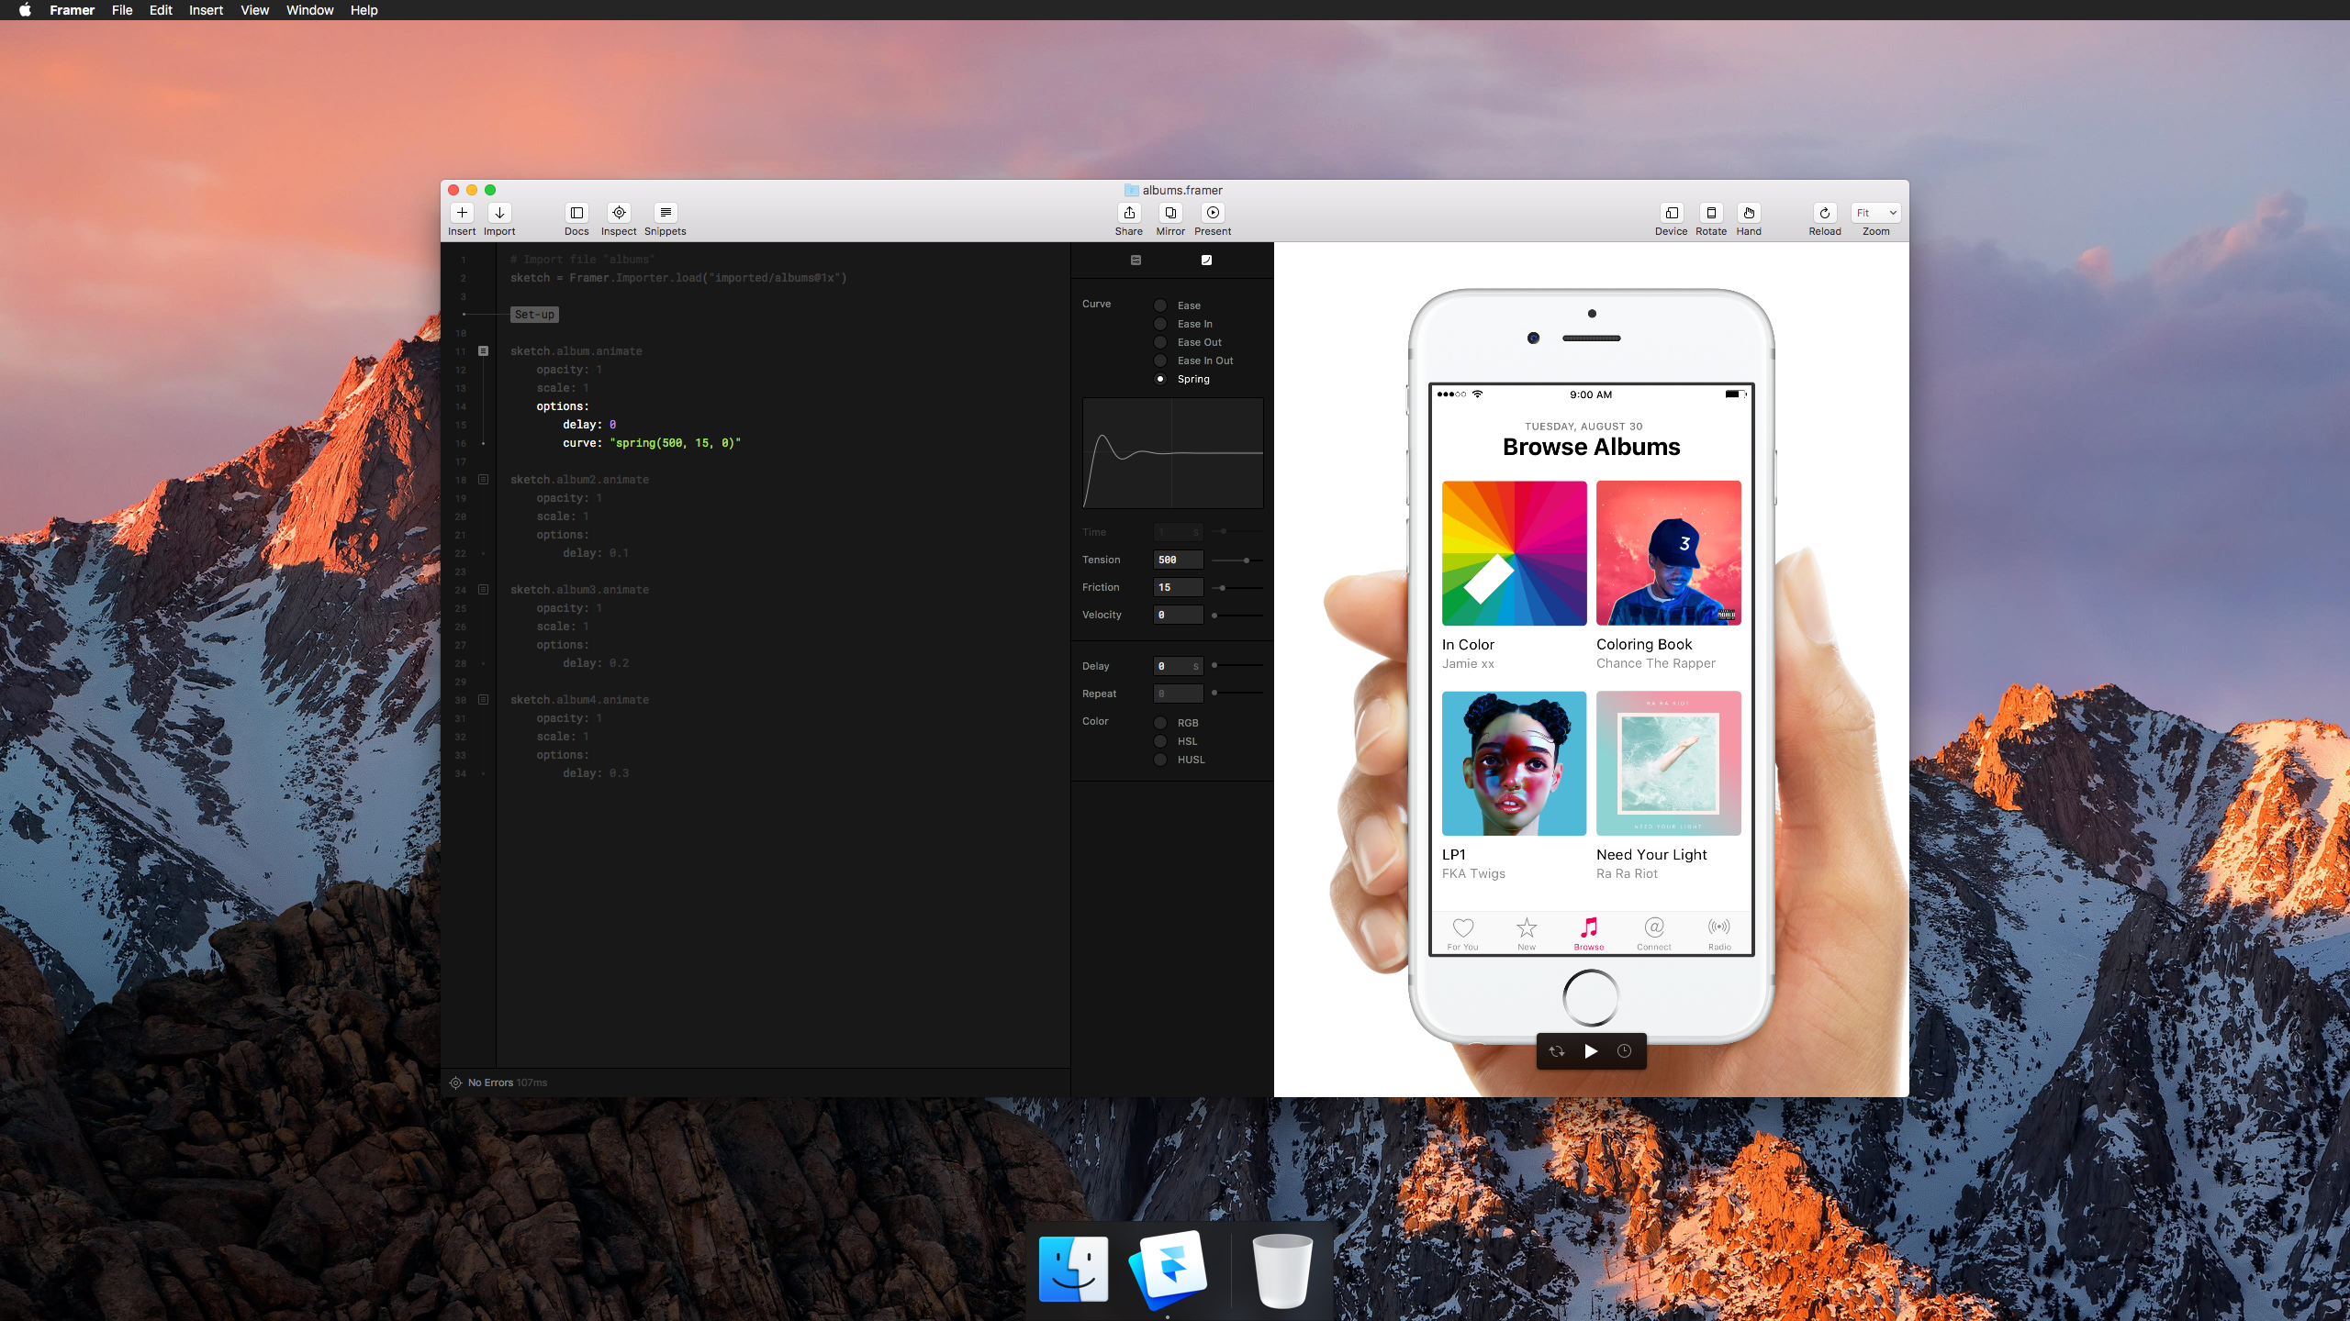This screenshot has width=2350, height=1321.
Task: Click the Mirror toolbar icon
Action: 1170,213
